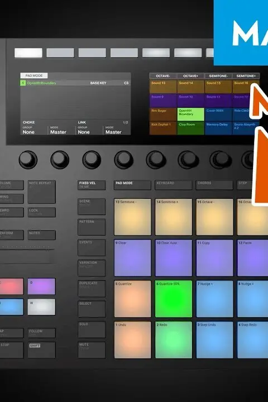Select the OpenHH Boundary base key field
This screenshot has width=268, height=402.
click(x=75, y=83)
